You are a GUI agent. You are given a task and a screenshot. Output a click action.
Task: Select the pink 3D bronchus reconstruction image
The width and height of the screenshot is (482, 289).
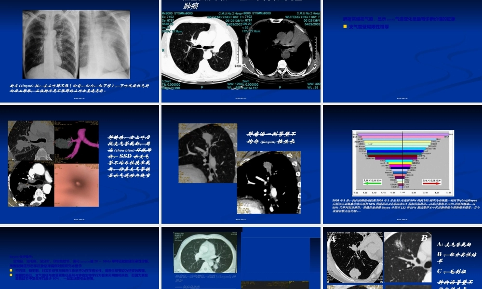pos(77,141)
